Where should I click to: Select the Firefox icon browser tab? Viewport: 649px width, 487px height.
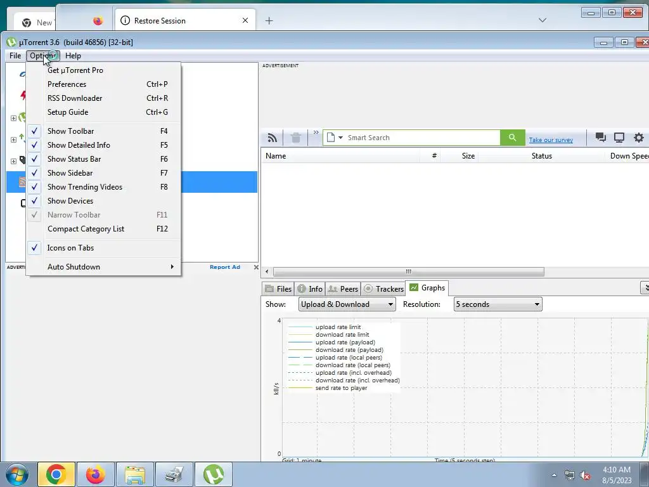pyautogui.click(x=98, y=21)
